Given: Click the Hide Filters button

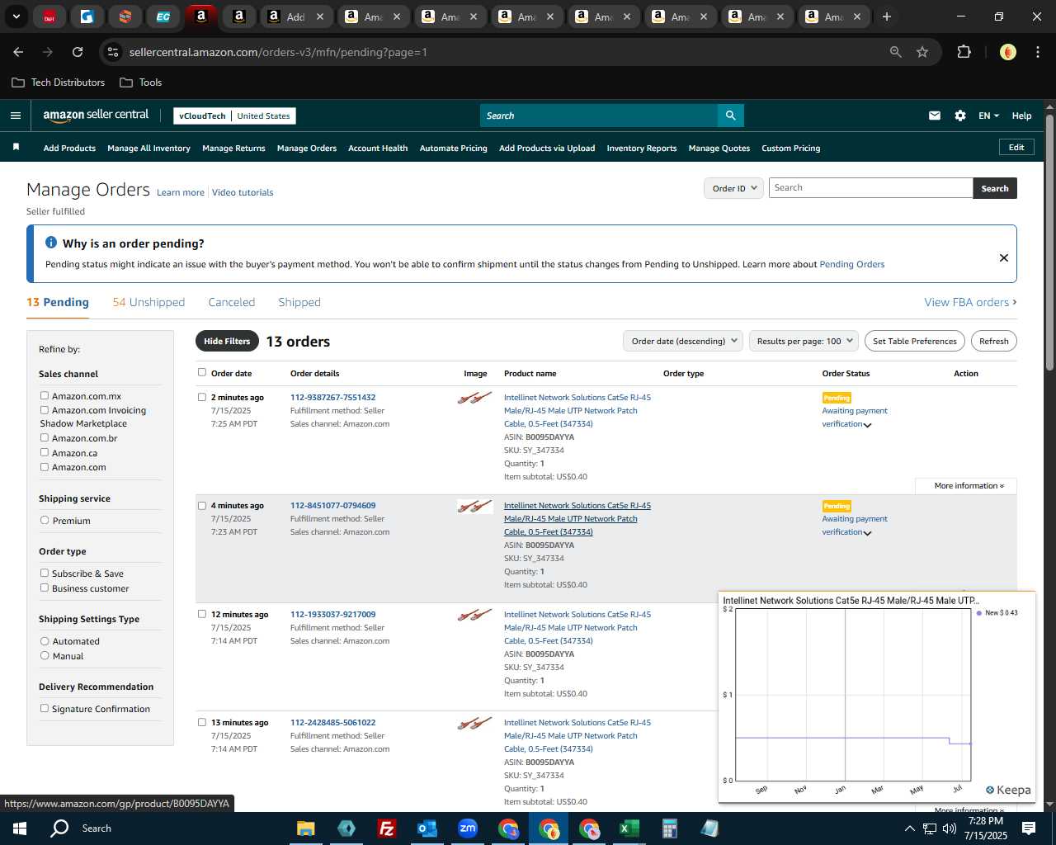Looking at the screenshot, I should pyautogui.click(x=227, y=341).
